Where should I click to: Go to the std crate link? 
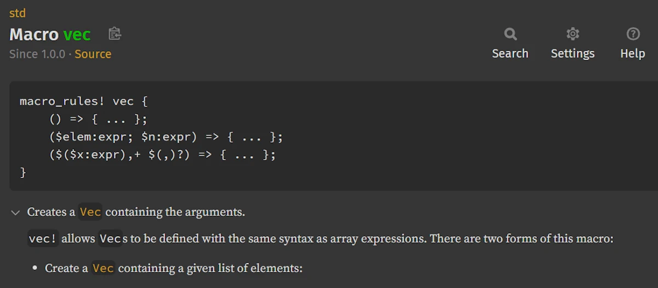pyautogui.click(x=18, y=13)
